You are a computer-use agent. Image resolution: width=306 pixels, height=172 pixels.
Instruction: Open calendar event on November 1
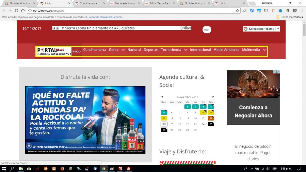point(187,107)
